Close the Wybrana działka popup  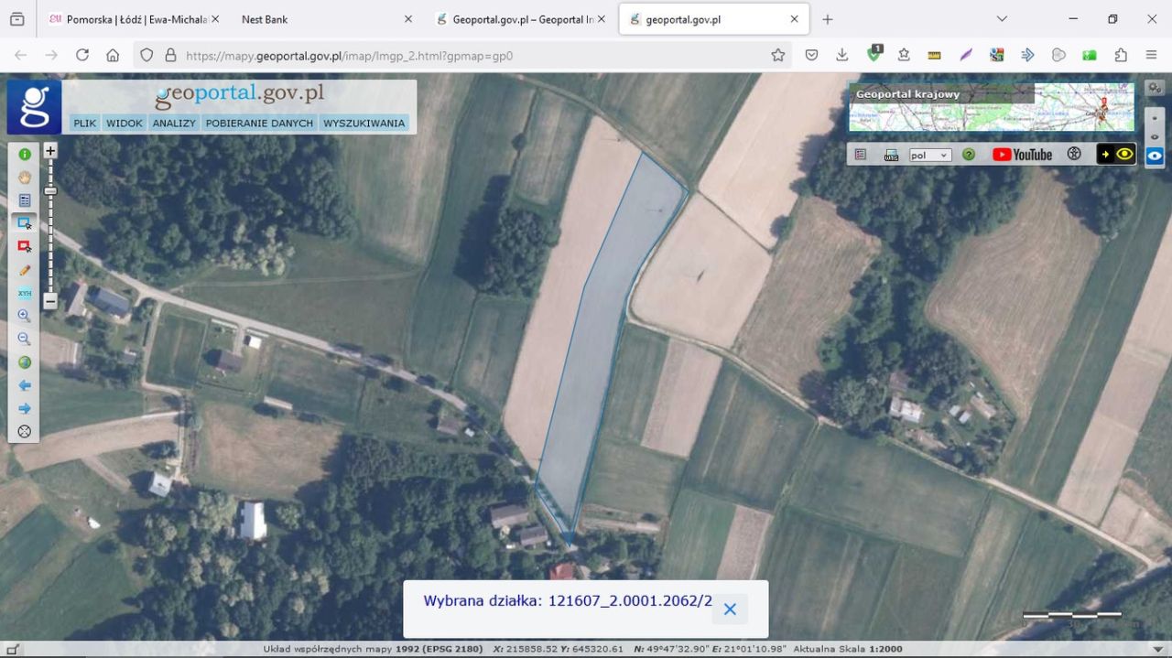click(x=730, y=609)
